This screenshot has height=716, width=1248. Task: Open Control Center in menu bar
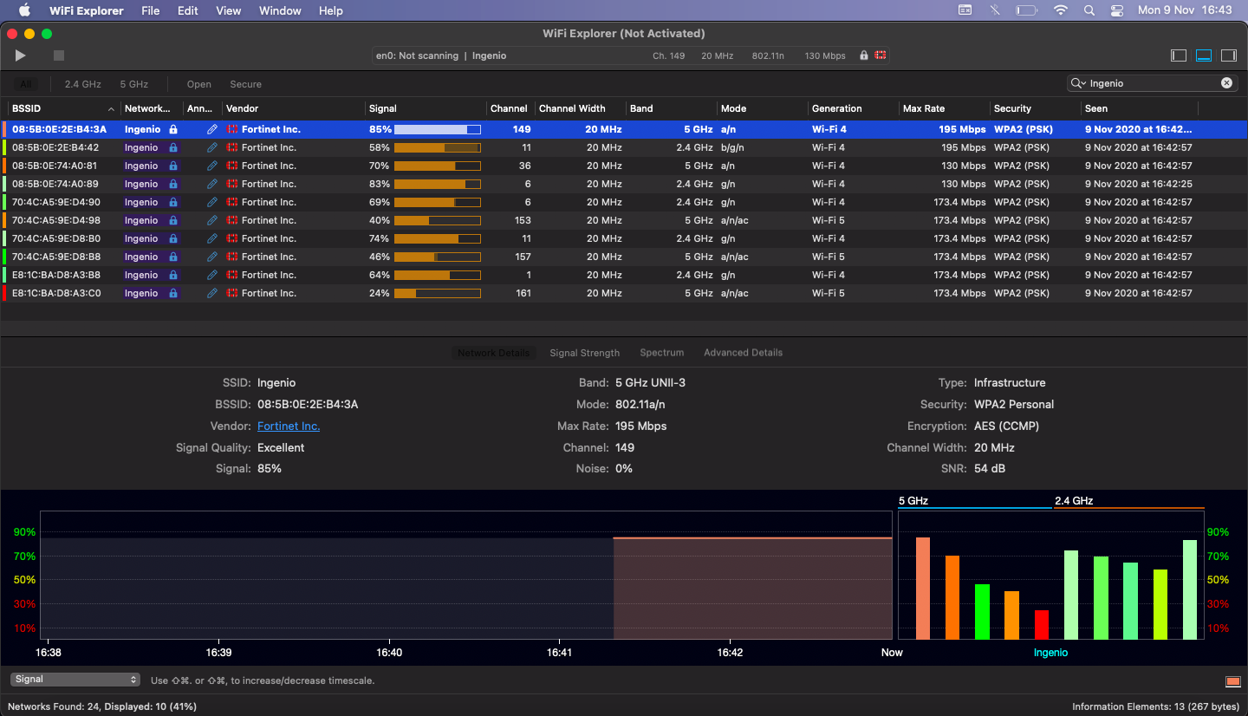pyautogui.click(x=1117, y=10)
